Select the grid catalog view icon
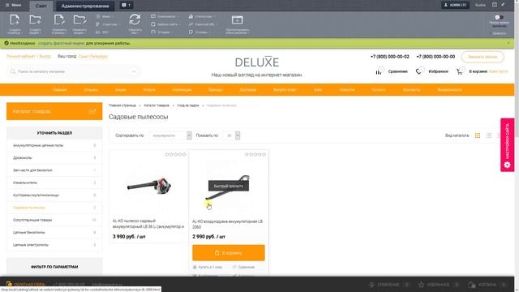Image resolution: width=519 pixels, height=292 pixels. pos(478,135)
